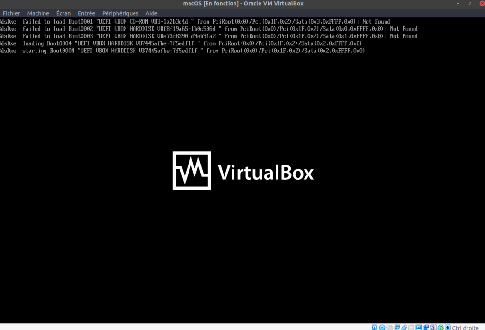
Task: Click the shared folders status icon
Action: 411,327
